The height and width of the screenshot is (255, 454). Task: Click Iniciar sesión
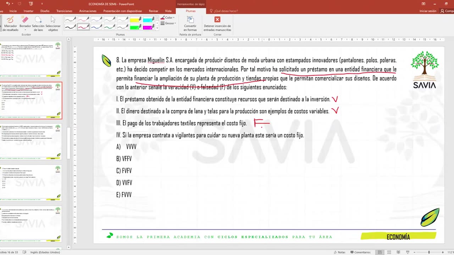pos(428,11)
